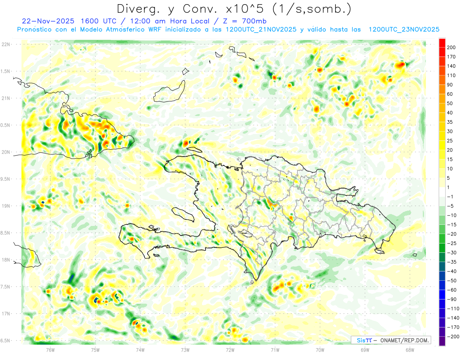460x355 pixels.
Task: Click the 'SisTT - ONAMET/REP.DOM.' credit label
Action: 391,340
